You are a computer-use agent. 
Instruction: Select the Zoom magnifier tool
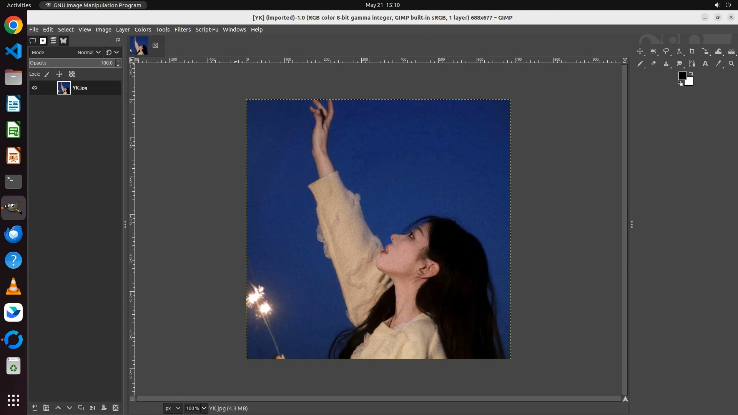[x=731, y=64]
